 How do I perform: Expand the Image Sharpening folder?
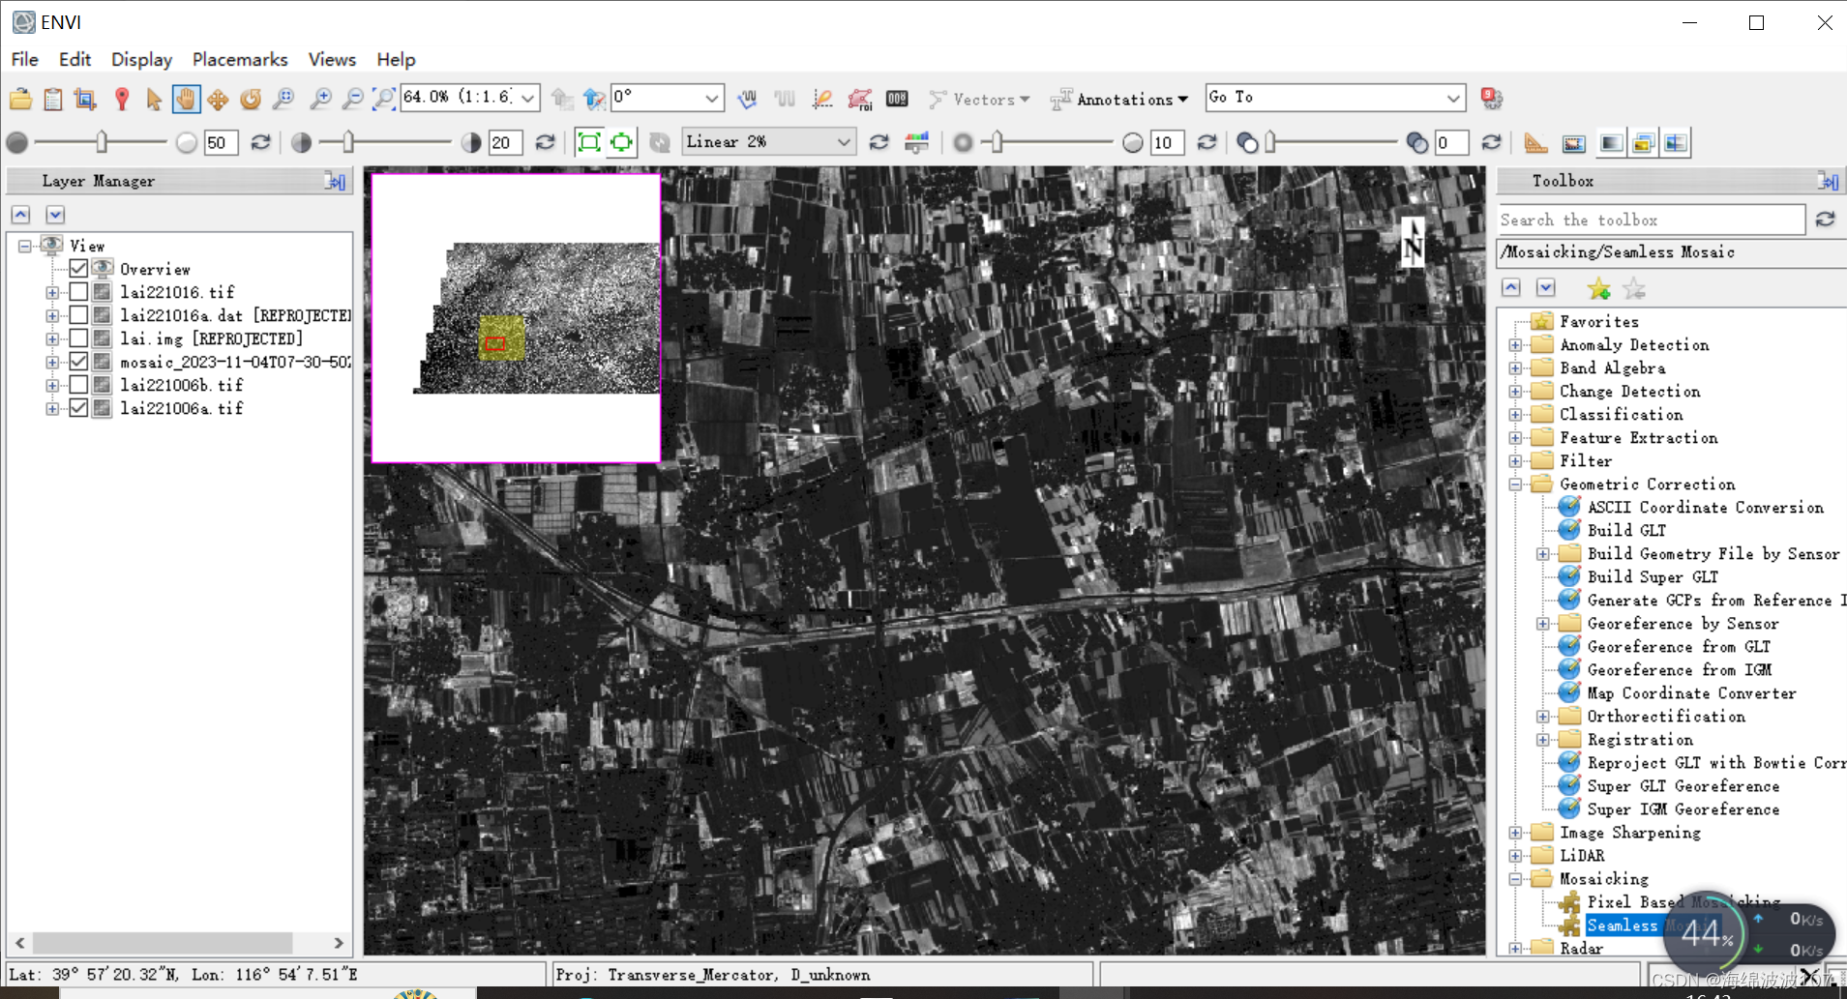pyautogui.click(x=1516, y=833)
